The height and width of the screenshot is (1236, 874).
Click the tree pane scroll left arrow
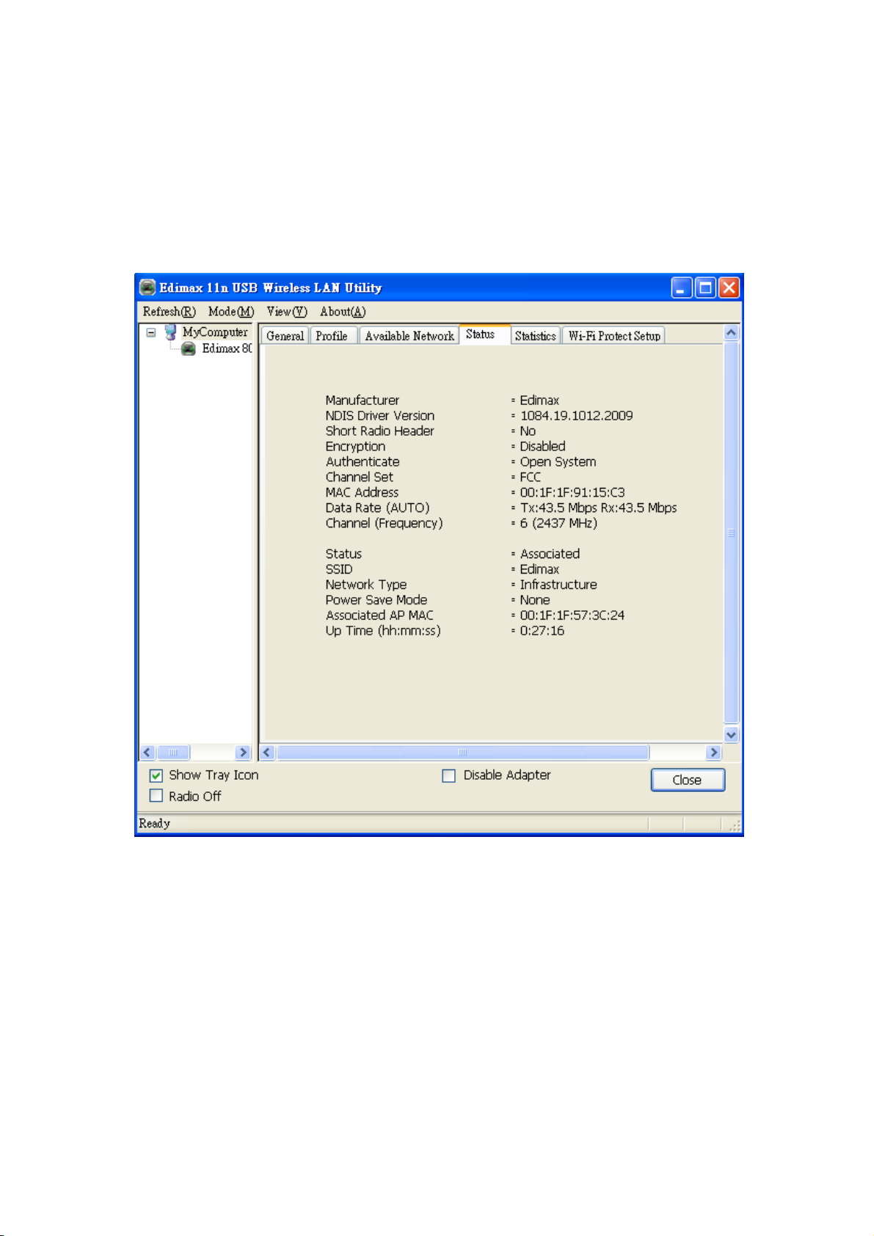(x=148, y=752)
